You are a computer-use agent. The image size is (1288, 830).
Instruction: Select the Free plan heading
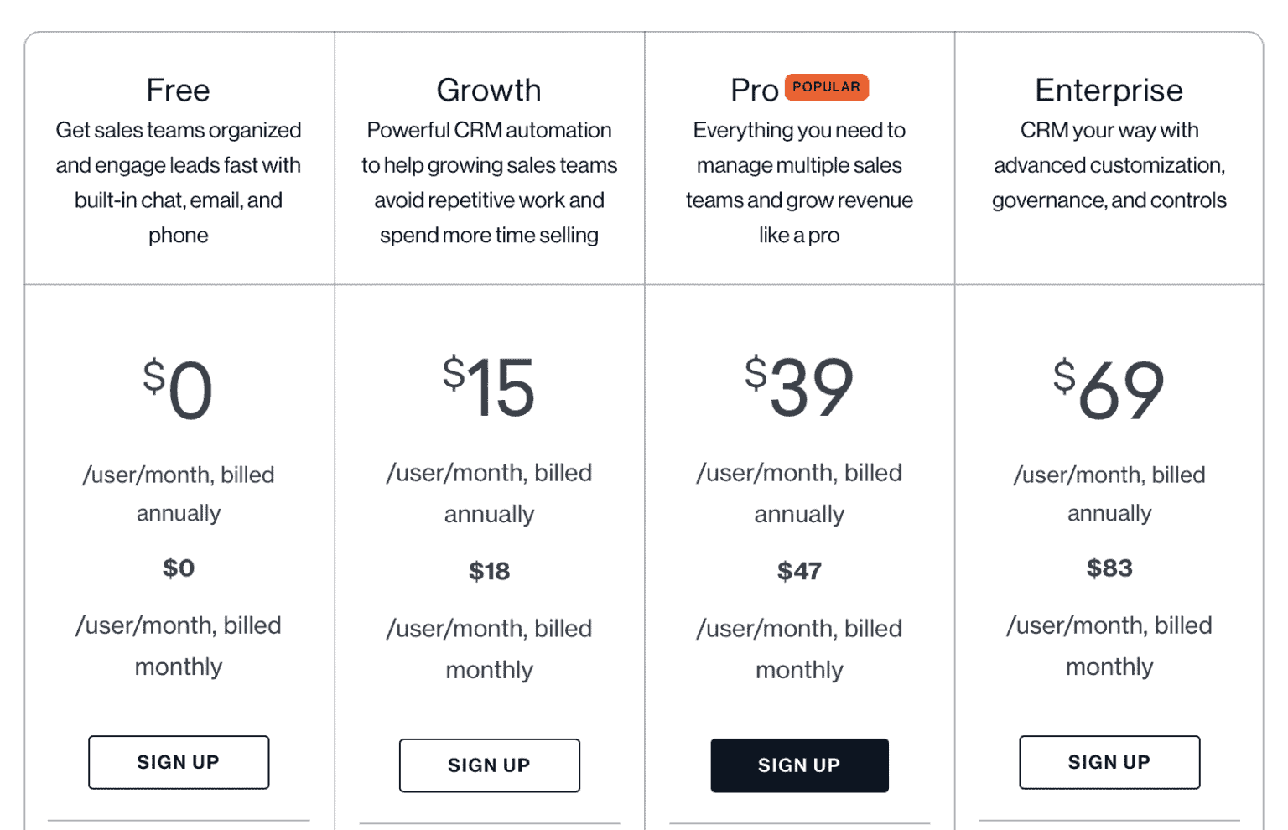click(178, 90)
